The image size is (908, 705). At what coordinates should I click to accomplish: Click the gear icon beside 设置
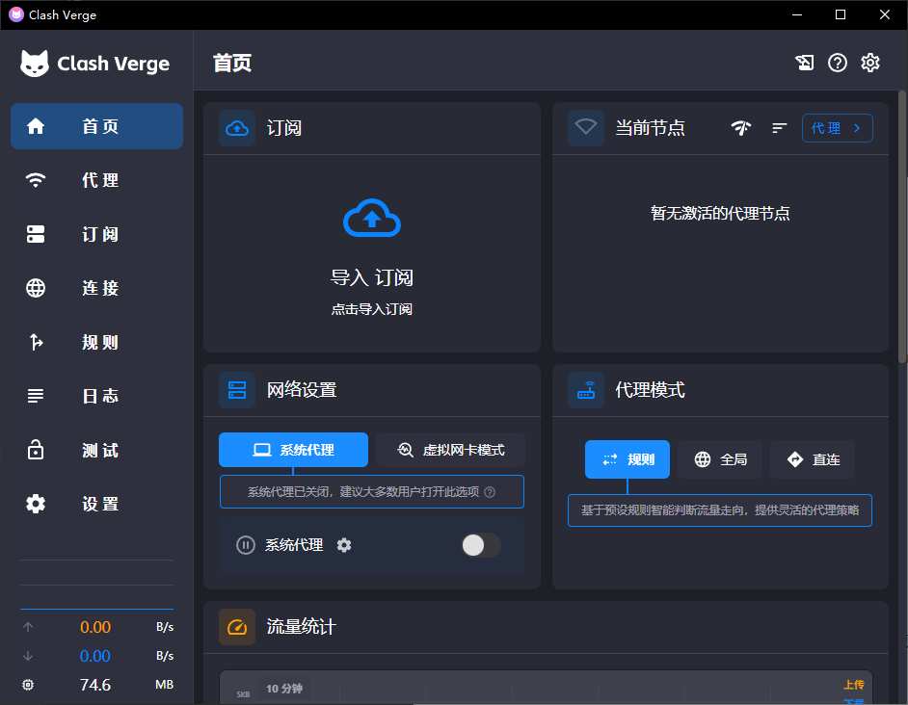36,504
